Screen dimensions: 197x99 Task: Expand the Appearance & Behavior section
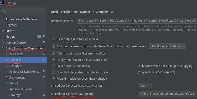(x=3, y=19)
